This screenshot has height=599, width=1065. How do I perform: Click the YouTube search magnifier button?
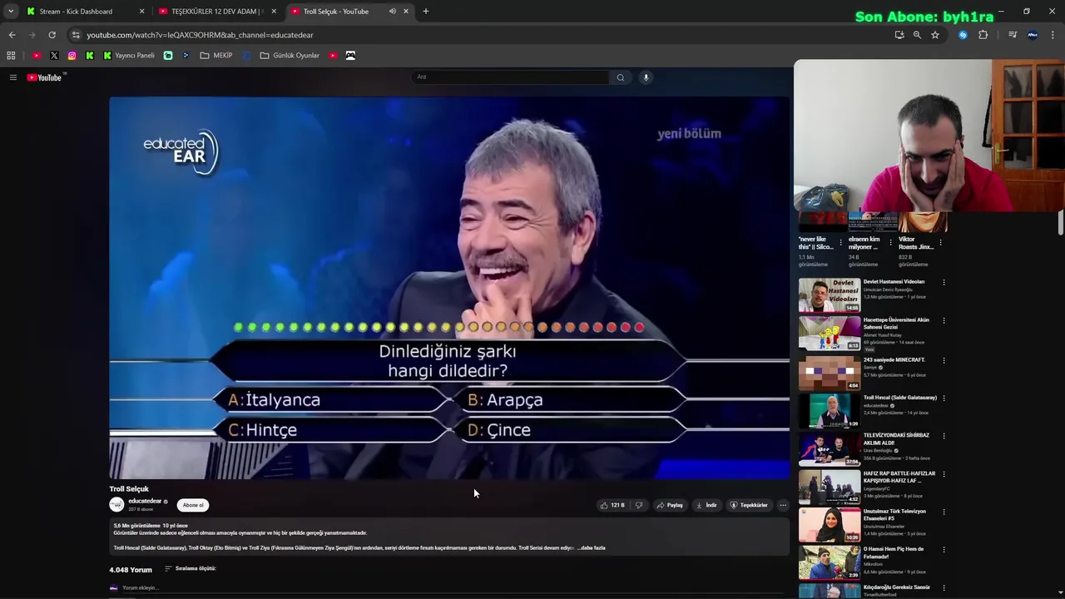(x=620, y=77)
